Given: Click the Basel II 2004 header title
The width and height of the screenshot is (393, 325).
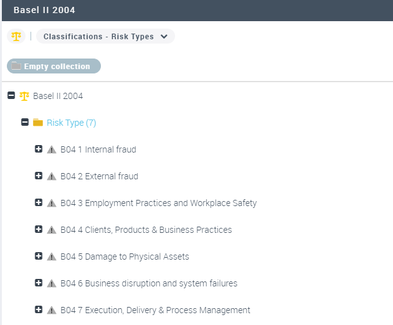Looking at the screenshot, I should point(44,11).
